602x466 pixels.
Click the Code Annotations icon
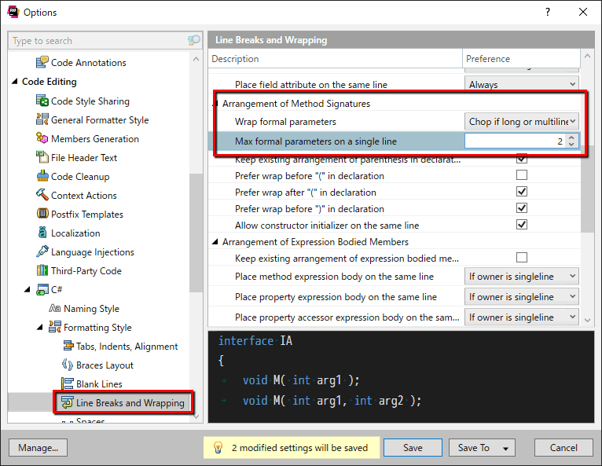click(x=42, y=62)
